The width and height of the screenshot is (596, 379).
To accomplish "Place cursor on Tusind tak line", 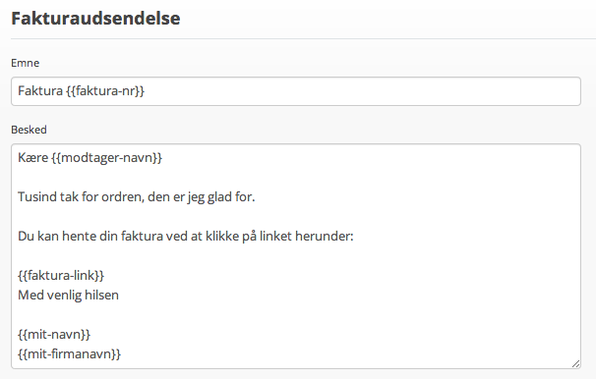I will pos(137,197).
